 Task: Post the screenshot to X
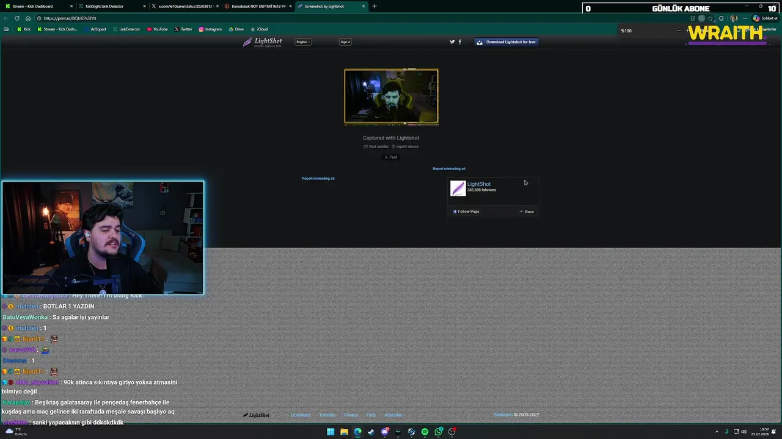pos(391,157)
